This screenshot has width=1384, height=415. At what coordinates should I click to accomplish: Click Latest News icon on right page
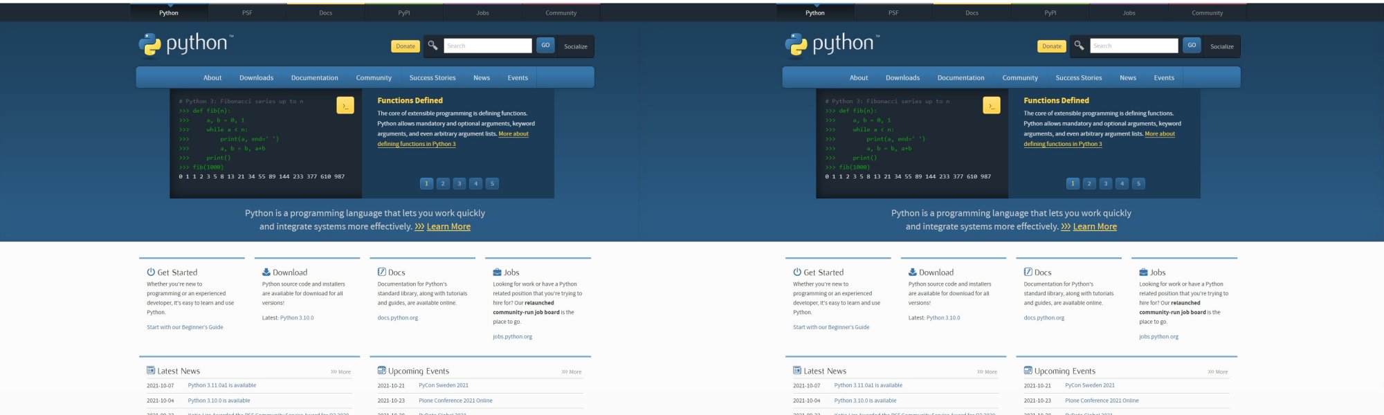pos(797,370)
